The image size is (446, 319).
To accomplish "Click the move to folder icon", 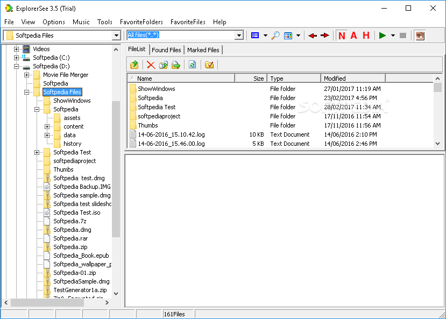I will (x=176, y=65).
